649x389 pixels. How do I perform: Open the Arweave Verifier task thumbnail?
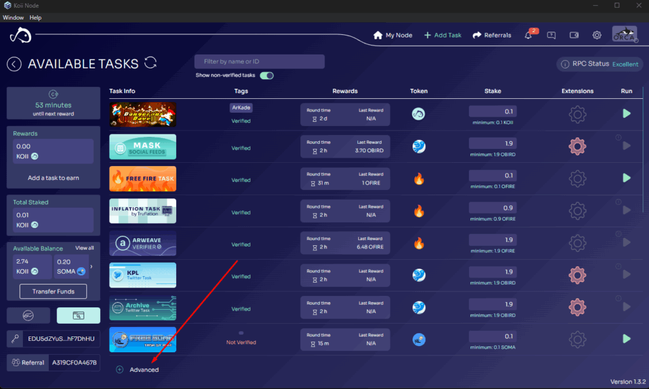pyautogui.click(x=143, y=243)
